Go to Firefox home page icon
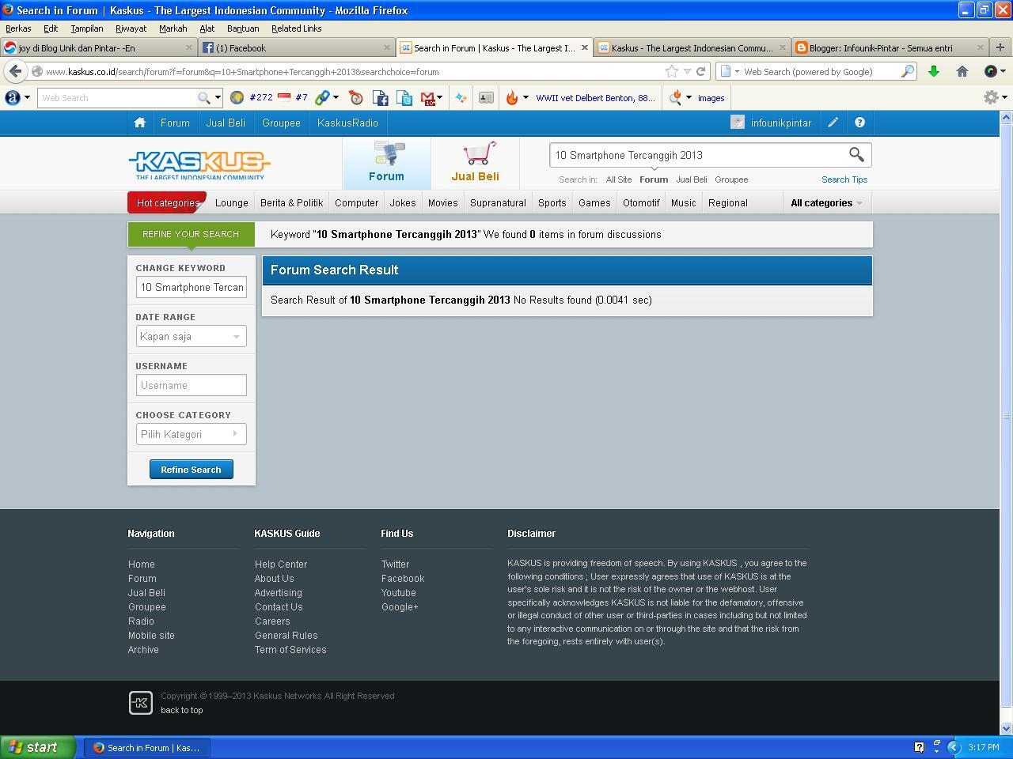 [962, 71]
